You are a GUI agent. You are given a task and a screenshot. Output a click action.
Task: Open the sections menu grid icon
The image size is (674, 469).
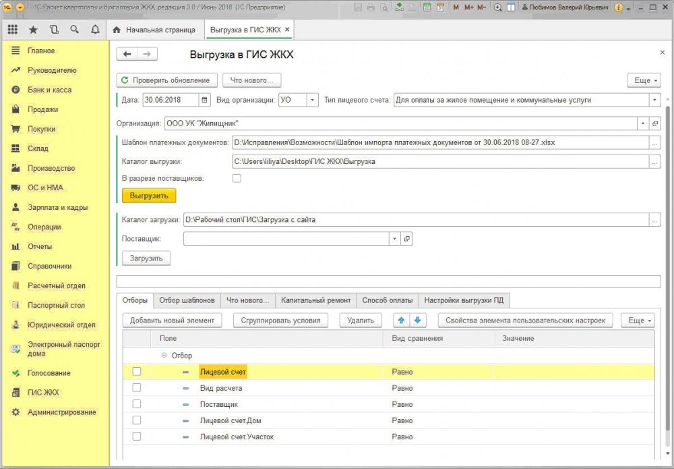click(x=12, y=30)
